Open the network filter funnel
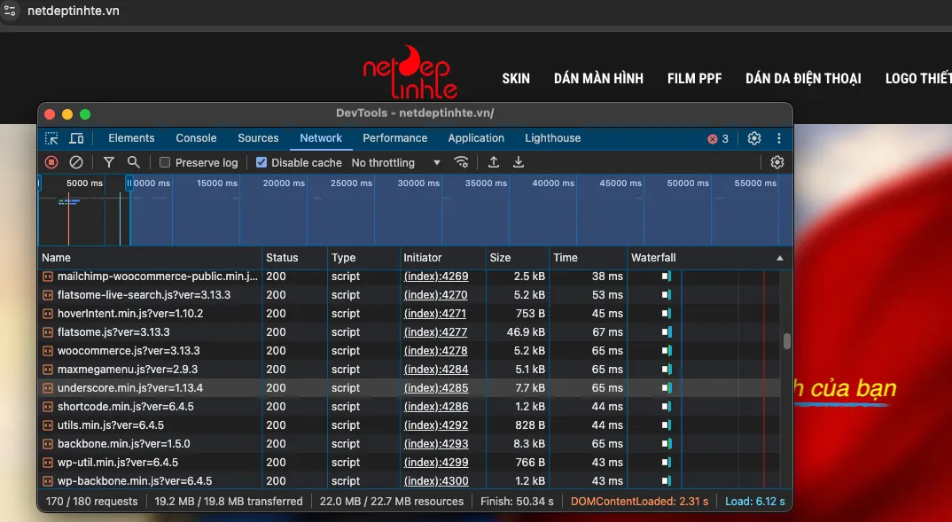The height and width of the screenshot is (522, 952). coord(109,162)
